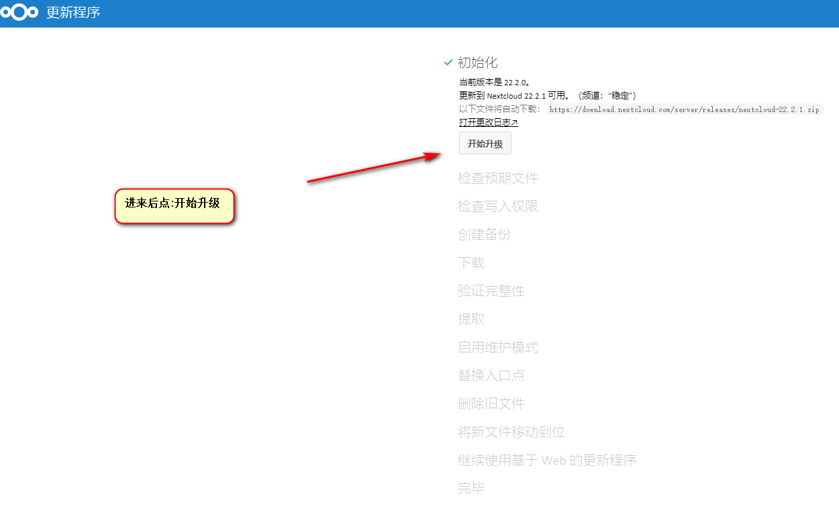The height and width of the screenshot is (523, 839).
Task: Select the 验证完整性 step
Action: [x=491, y=291]
